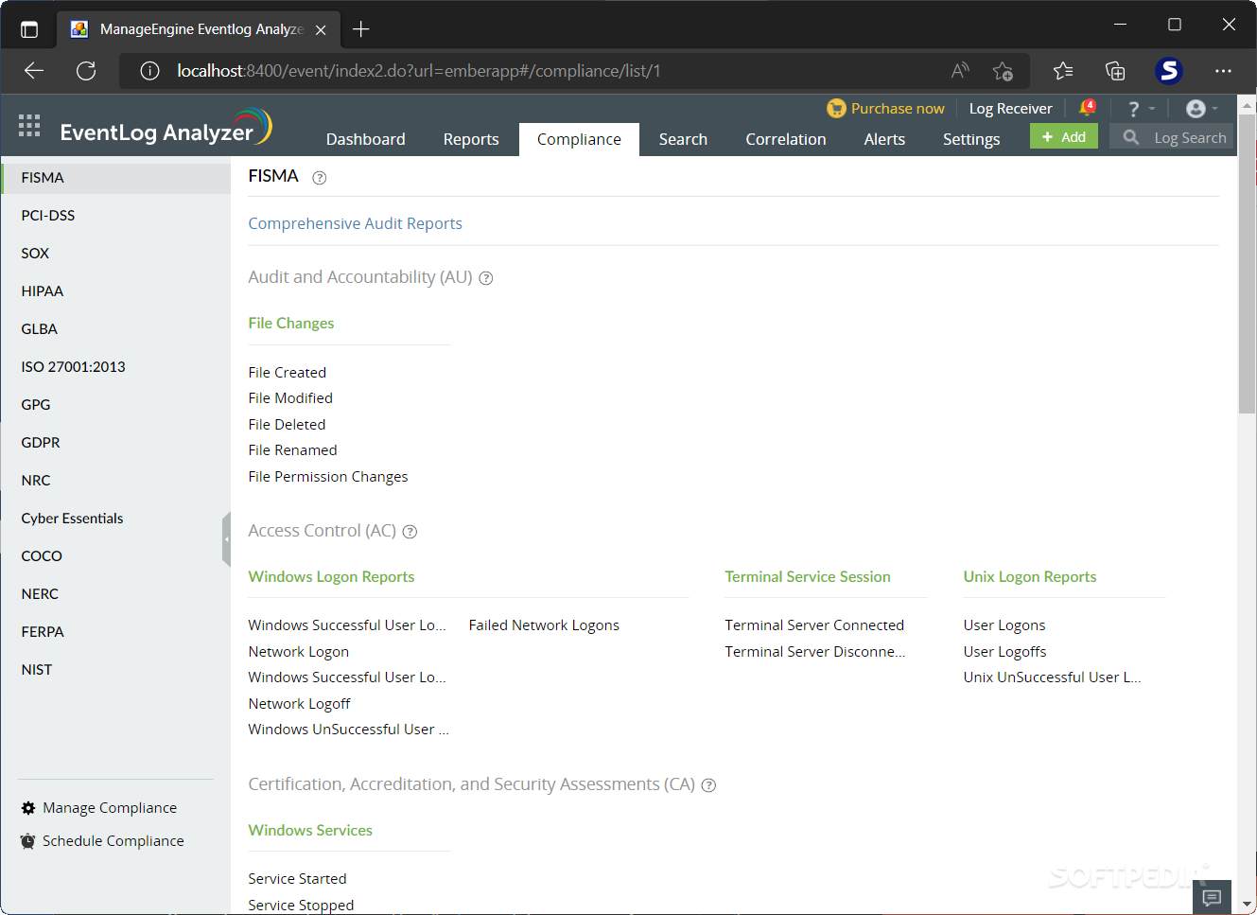Click the Log Receiver link

[x=1010, y=109]
